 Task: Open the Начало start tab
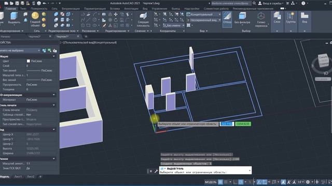tap(6, 37)
